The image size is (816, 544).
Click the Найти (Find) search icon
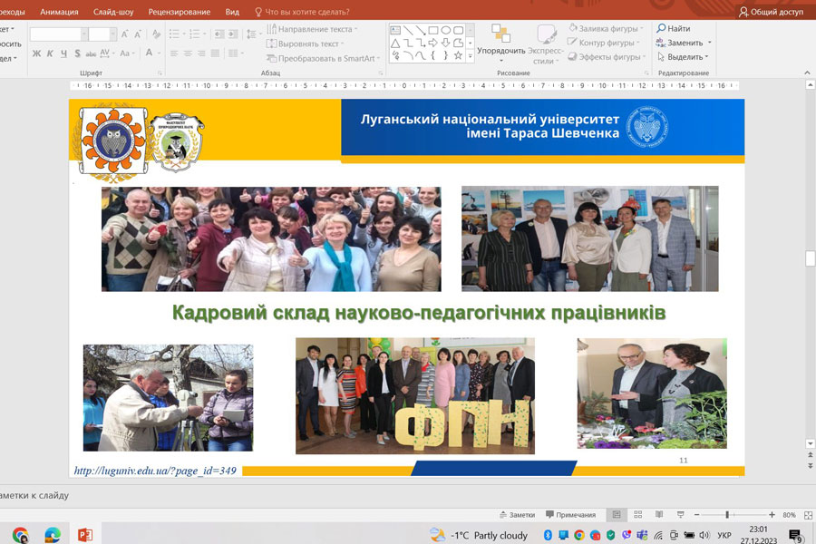click(662, 29)
